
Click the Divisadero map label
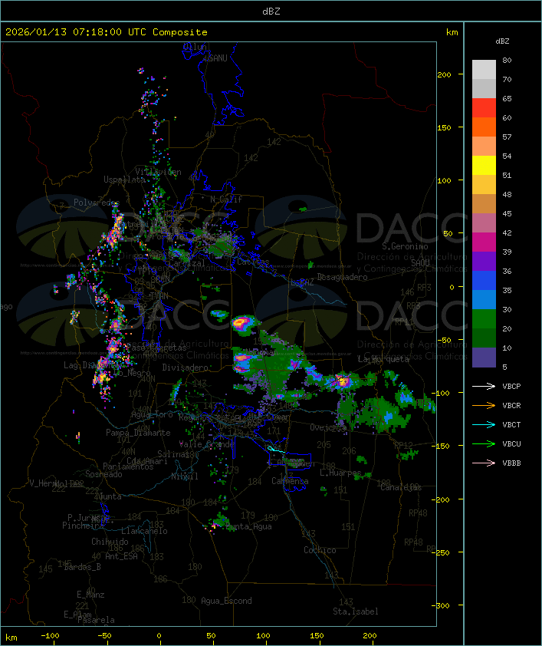[185, 367]
